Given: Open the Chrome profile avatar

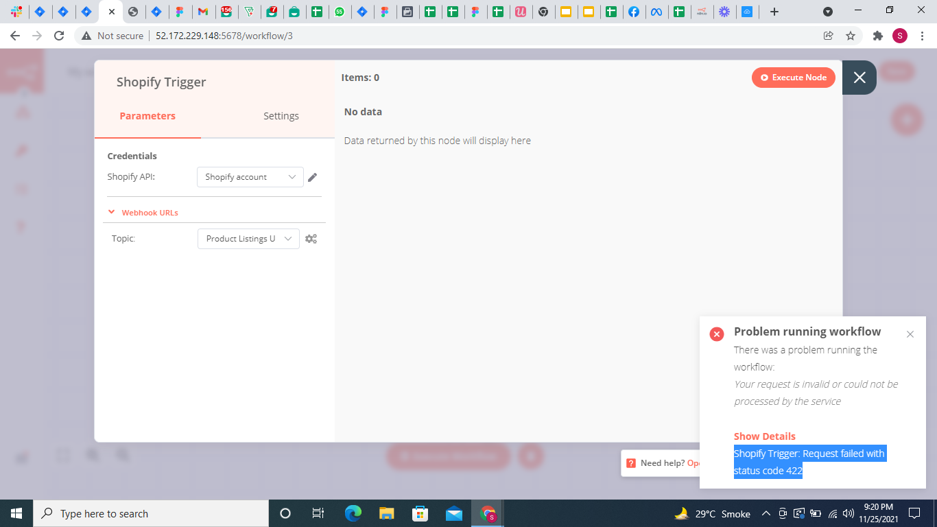Looking at the screenshot, I should click(x=899, y=36).
